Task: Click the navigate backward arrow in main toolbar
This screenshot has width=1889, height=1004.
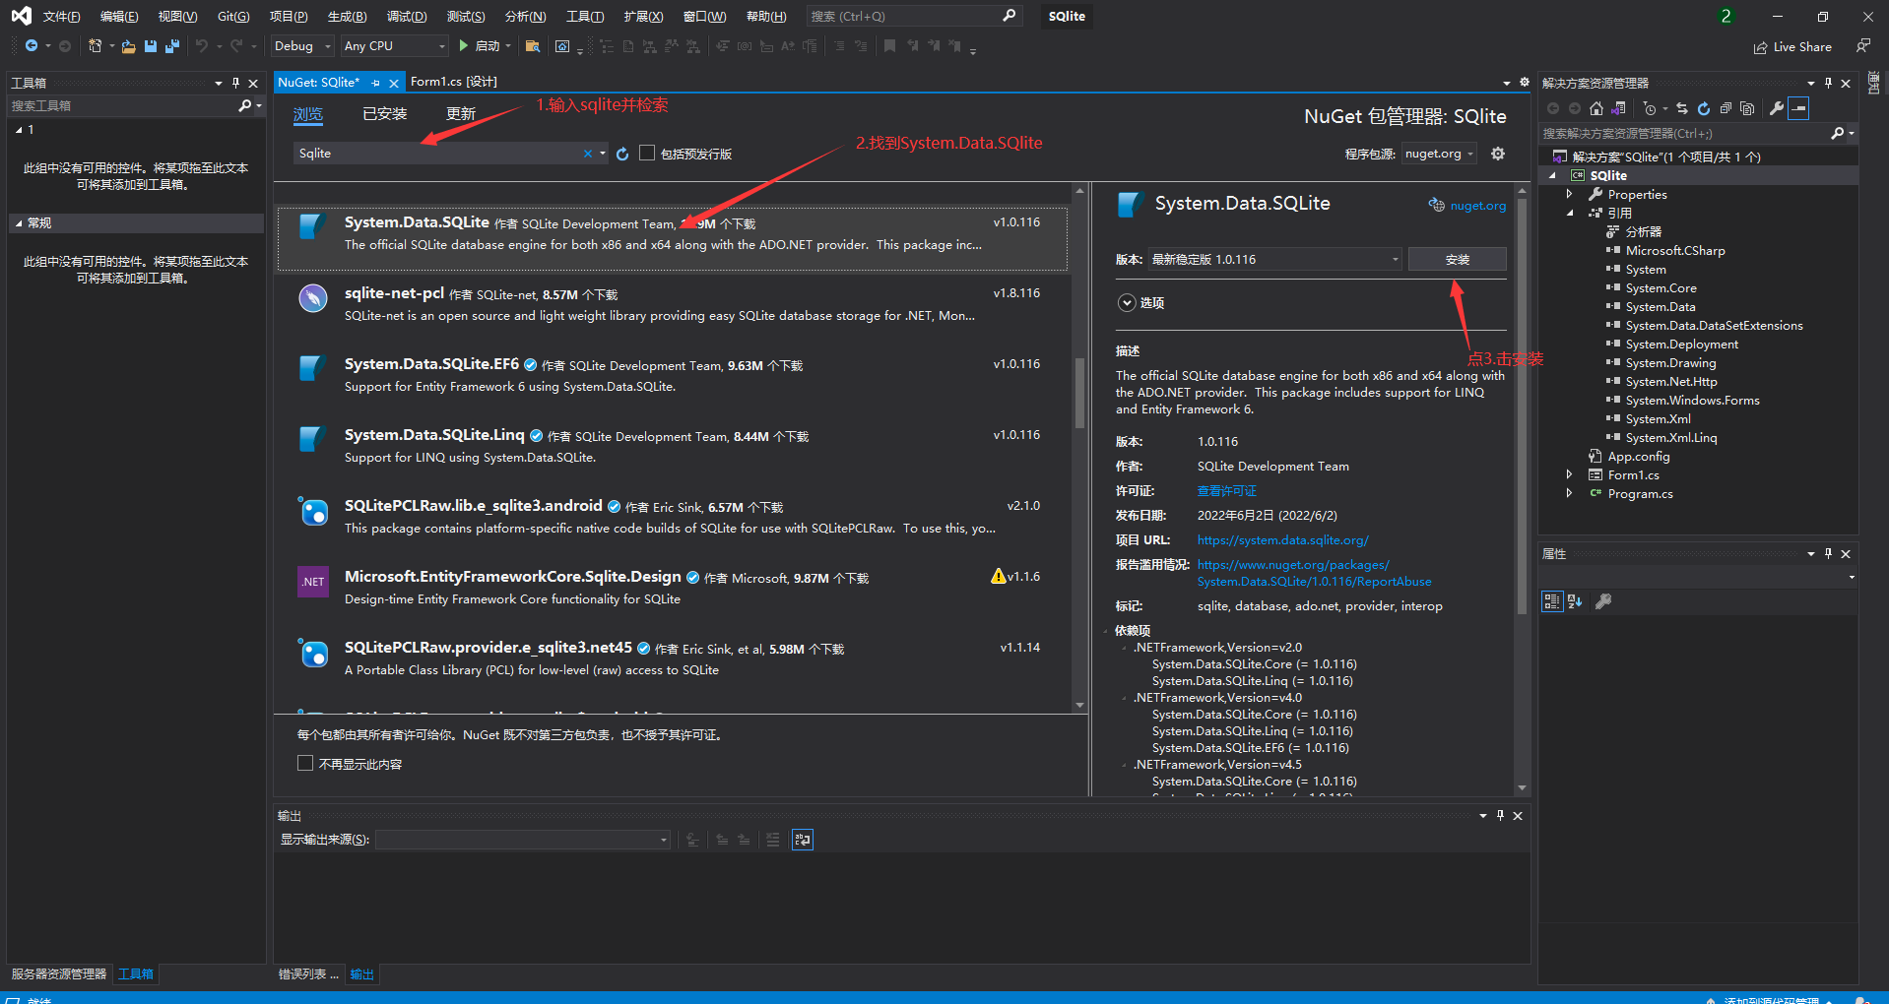Action: 32,46
